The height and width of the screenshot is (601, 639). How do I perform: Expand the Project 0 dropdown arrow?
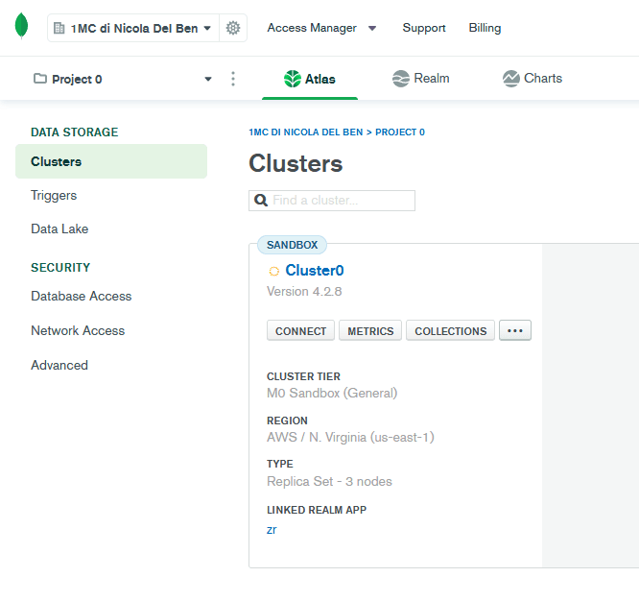208,79
